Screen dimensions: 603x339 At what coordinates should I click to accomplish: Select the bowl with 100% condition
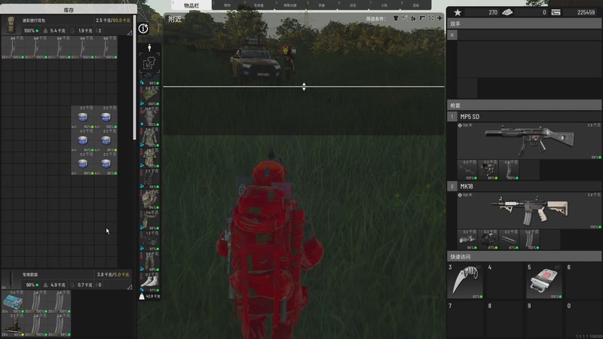coord(106,118)
